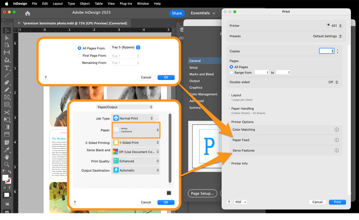
Task: Select the Pen tool
Action: coord(7,83)
